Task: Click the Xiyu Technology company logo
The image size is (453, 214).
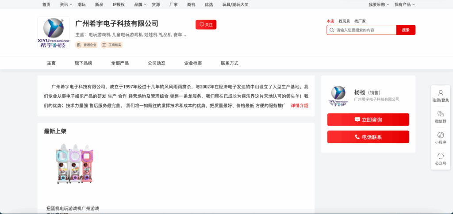Action: point(54,33)
